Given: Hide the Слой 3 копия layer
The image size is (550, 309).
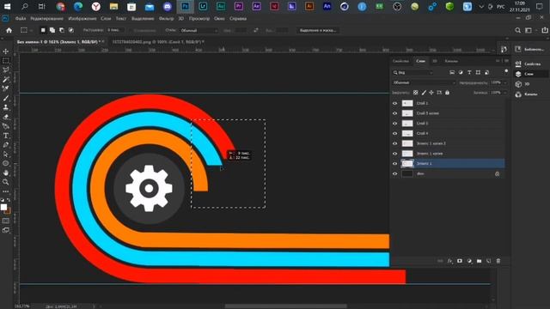Looking at the screenshot, I should tap(395, 113).
